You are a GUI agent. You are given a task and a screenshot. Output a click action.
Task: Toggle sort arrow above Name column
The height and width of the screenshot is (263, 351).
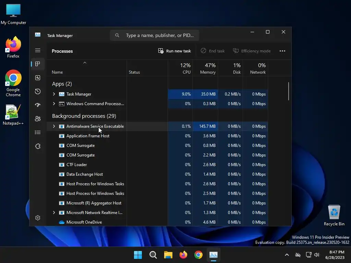pyautogui.click(x=85, y=63)
